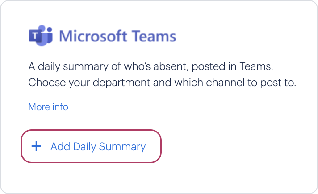
Task: Click the word "info" in the blue link
Action: coord(60,107)
